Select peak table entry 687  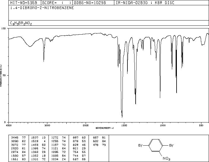pyautogui.click(x=76, y=159)
